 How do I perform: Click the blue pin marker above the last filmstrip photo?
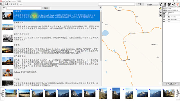[x=163, y=89]
